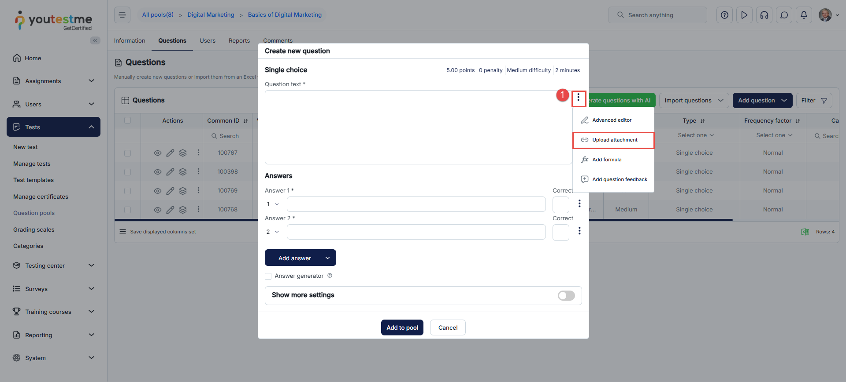846x382 pixels.
Task: Expand the Add answer dropdown arrow
Action: tap(327, 258)
